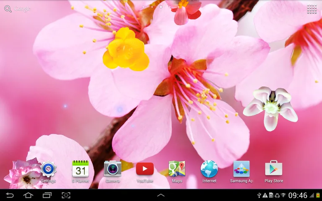Launch the Camera app
Viewport: 322px width, 201px height.
click(112, 172)
